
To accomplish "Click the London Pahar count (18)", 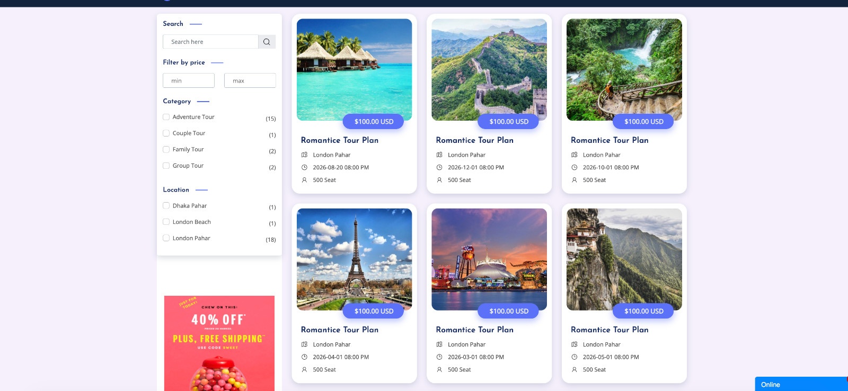I will coord(270,240).
